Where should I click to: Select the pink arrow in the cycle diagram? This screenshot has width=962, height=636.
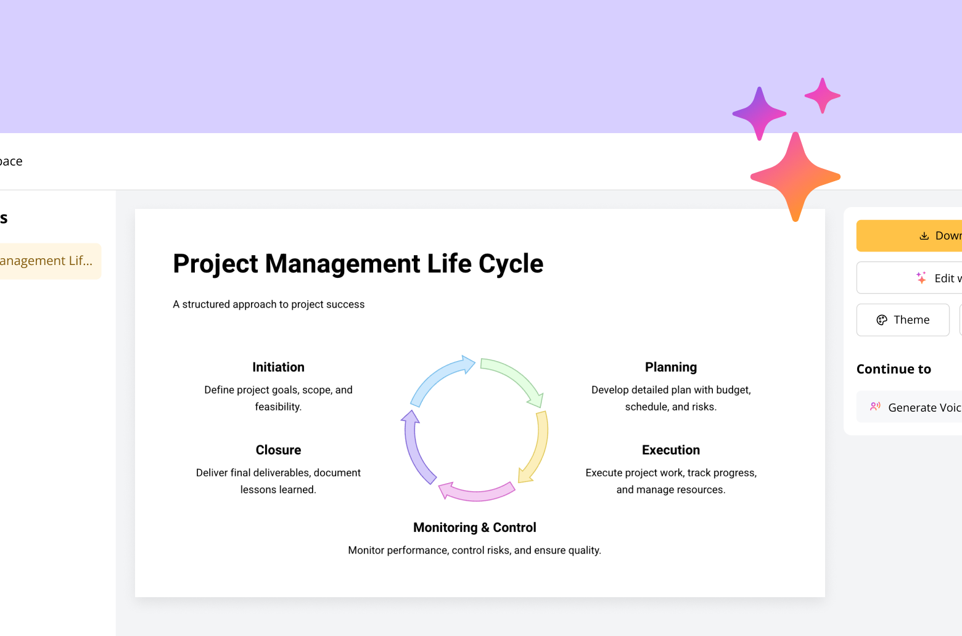(476, 492)
